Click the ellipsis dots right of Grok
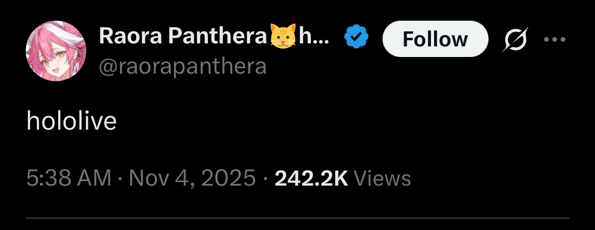Screen dimensions: 595x230 point(555,39)
